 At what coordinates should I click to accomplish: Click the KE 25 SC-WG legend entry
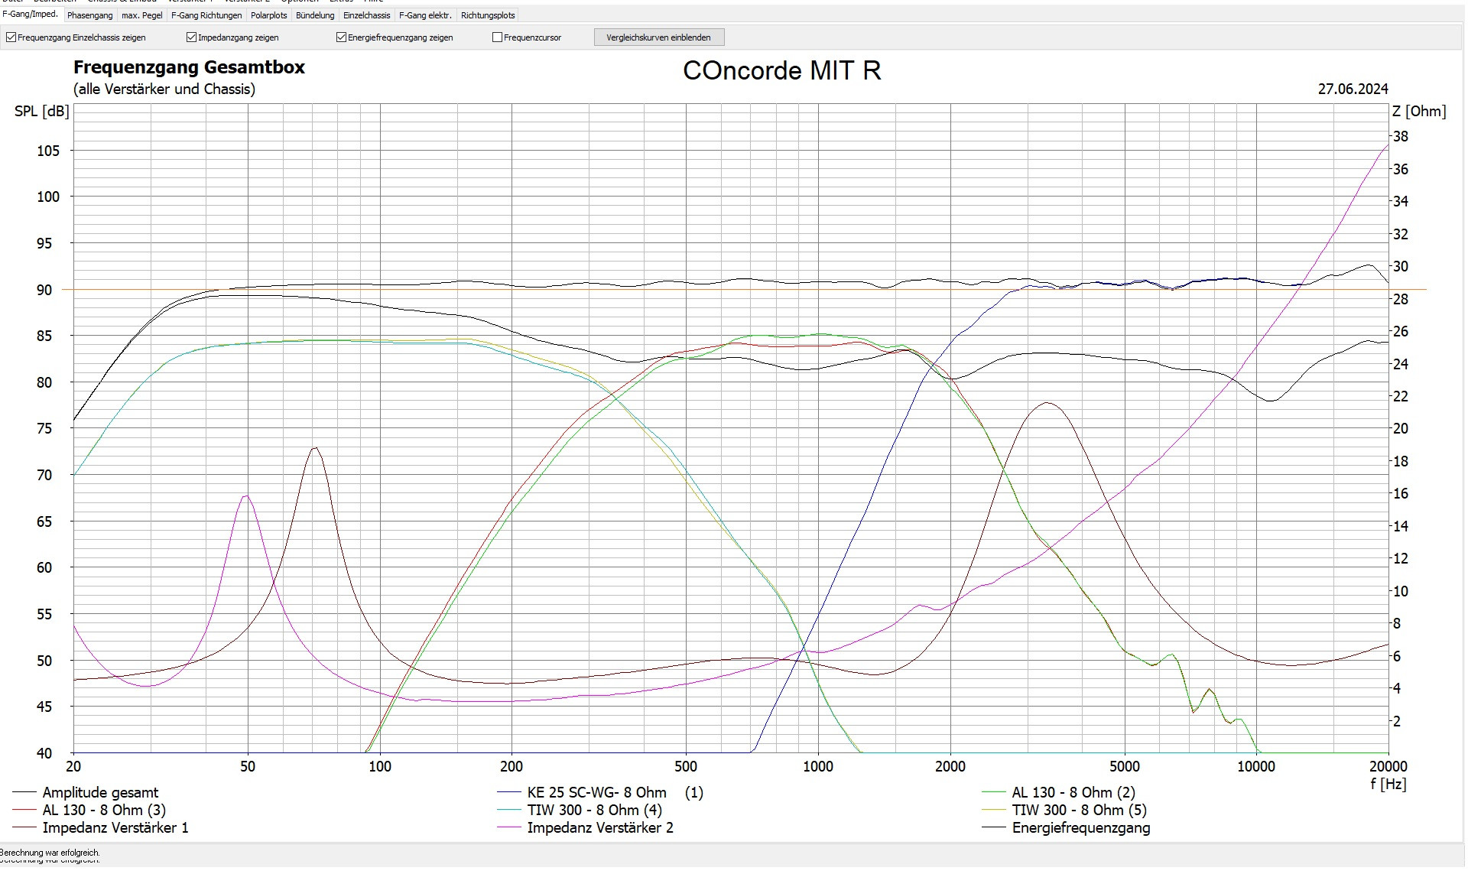(x=596, y=793)
